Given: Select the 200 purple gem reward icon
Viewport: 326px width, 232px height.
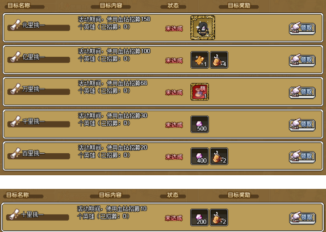Looking at the screenshot, I should point(199,217).
